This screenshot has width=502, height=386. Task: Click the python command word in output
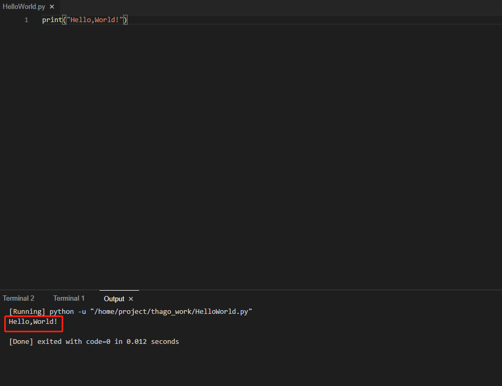[62, 312]
